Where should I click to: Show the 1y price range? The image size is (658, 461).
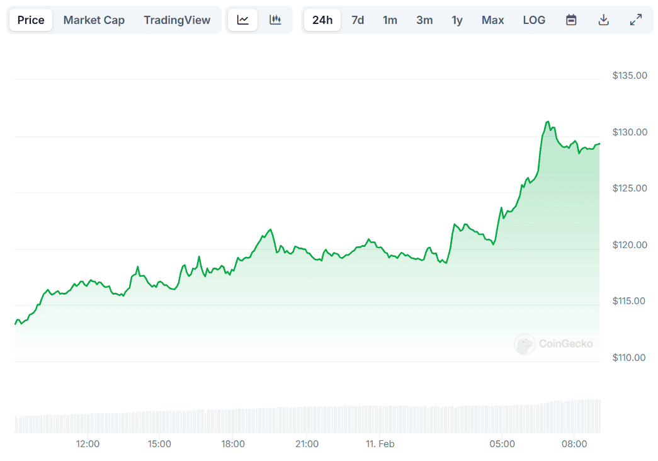[x=457, y=20]
